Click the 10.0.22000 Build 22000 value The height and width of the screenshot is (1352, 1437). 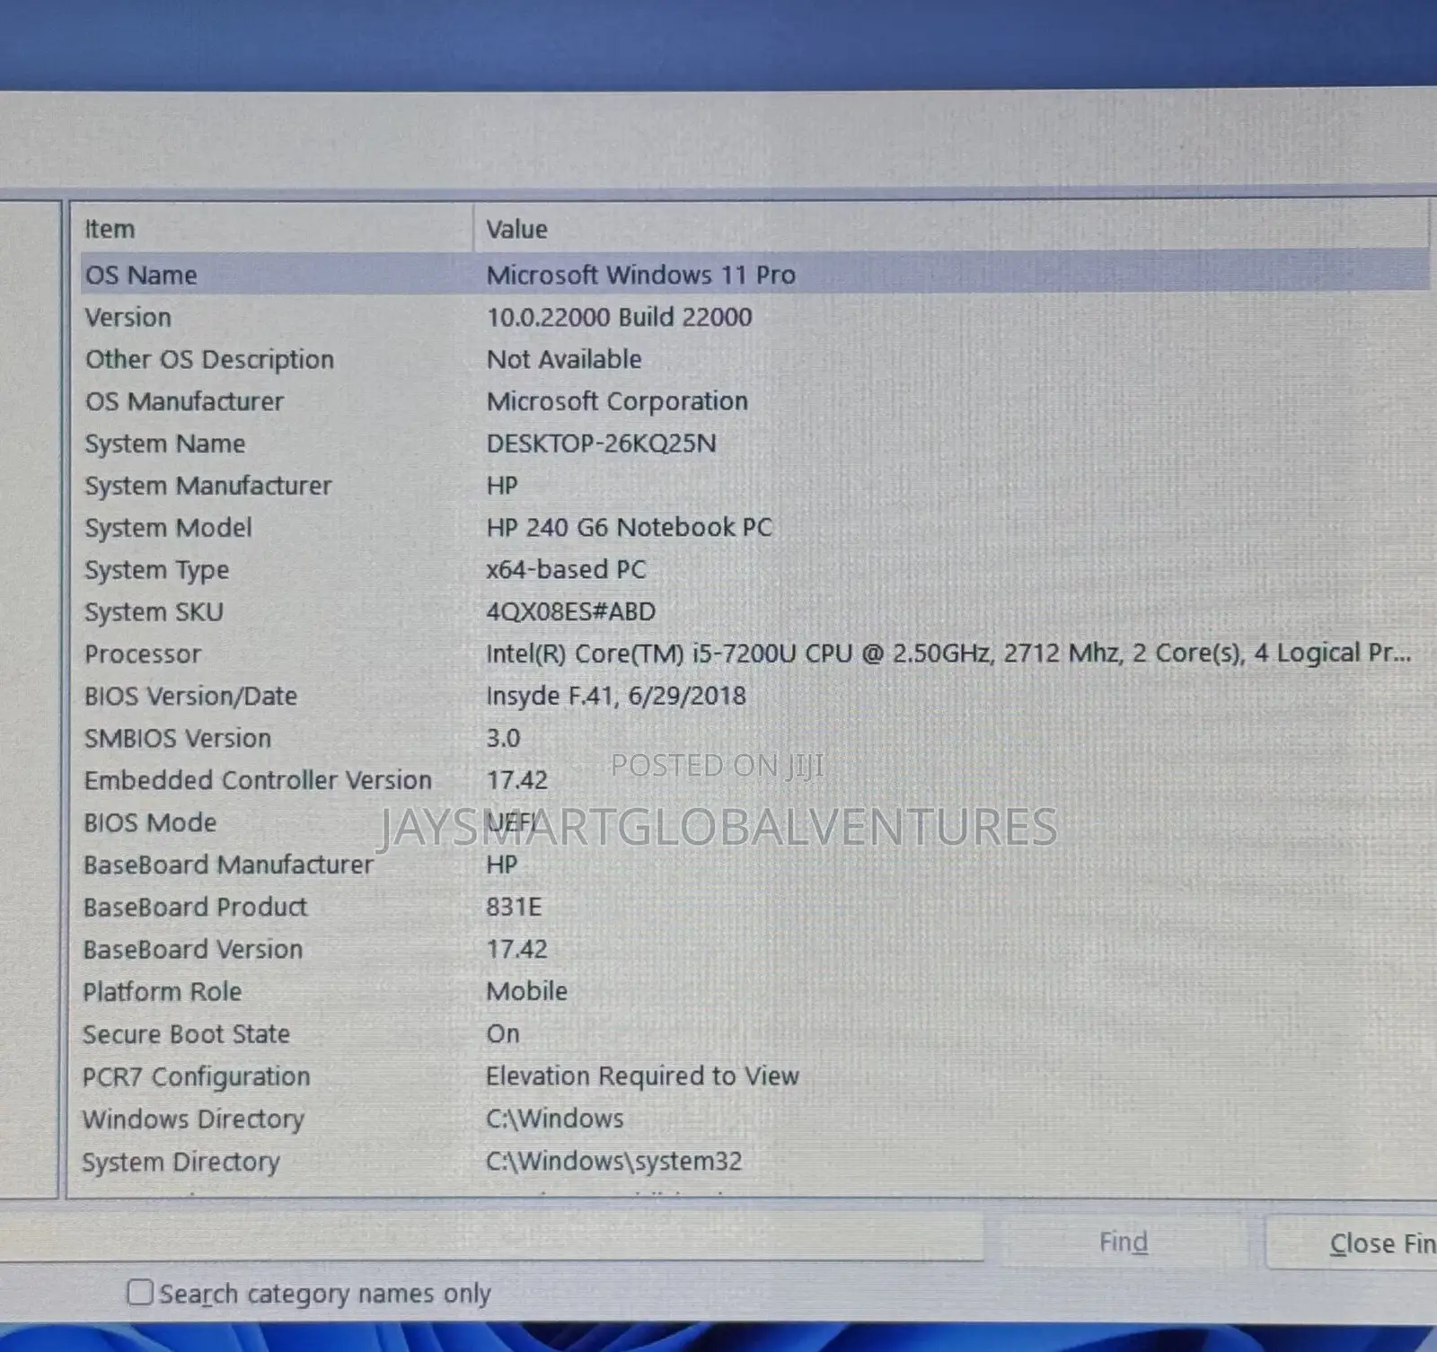(620, 317)
